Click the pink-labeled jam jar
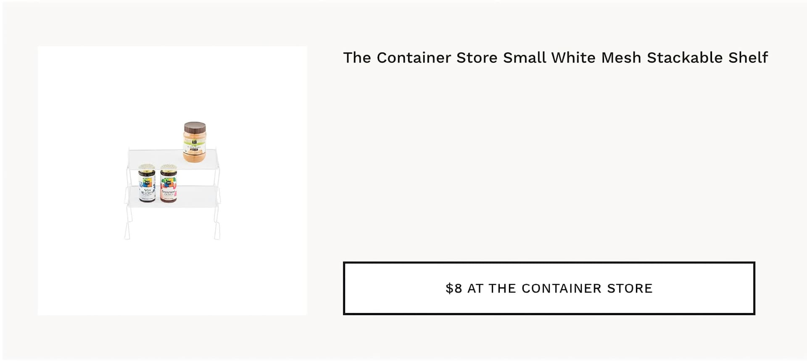Viewport: 807px width, 363px height. [169, 184]
